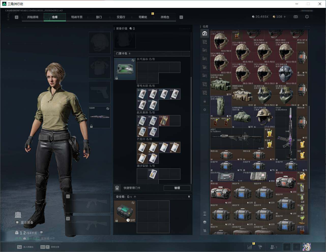Select the AR57 rifle in warehouse
Viewport: 326px width, 252px height.
[237, 139]
